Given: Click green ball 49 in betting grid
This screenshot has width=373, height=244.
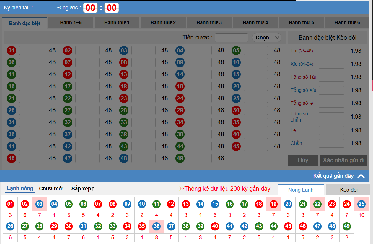Looking at the screenshot, I should [180, 158].
